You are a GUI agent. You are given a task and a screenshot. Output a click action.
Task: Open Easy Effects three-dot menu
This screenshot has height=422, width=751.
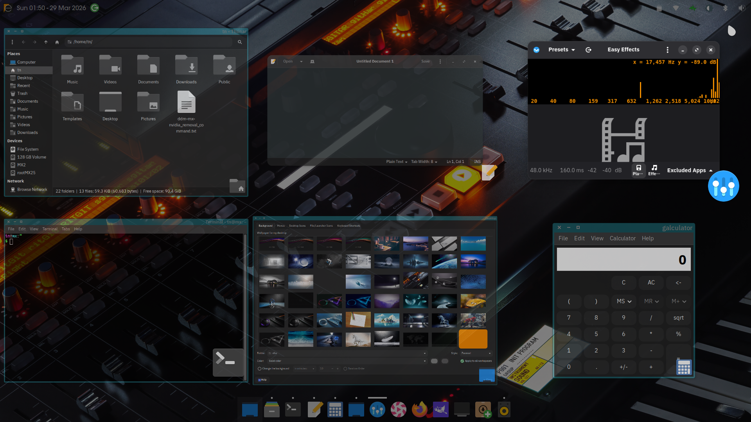[667, 50]
